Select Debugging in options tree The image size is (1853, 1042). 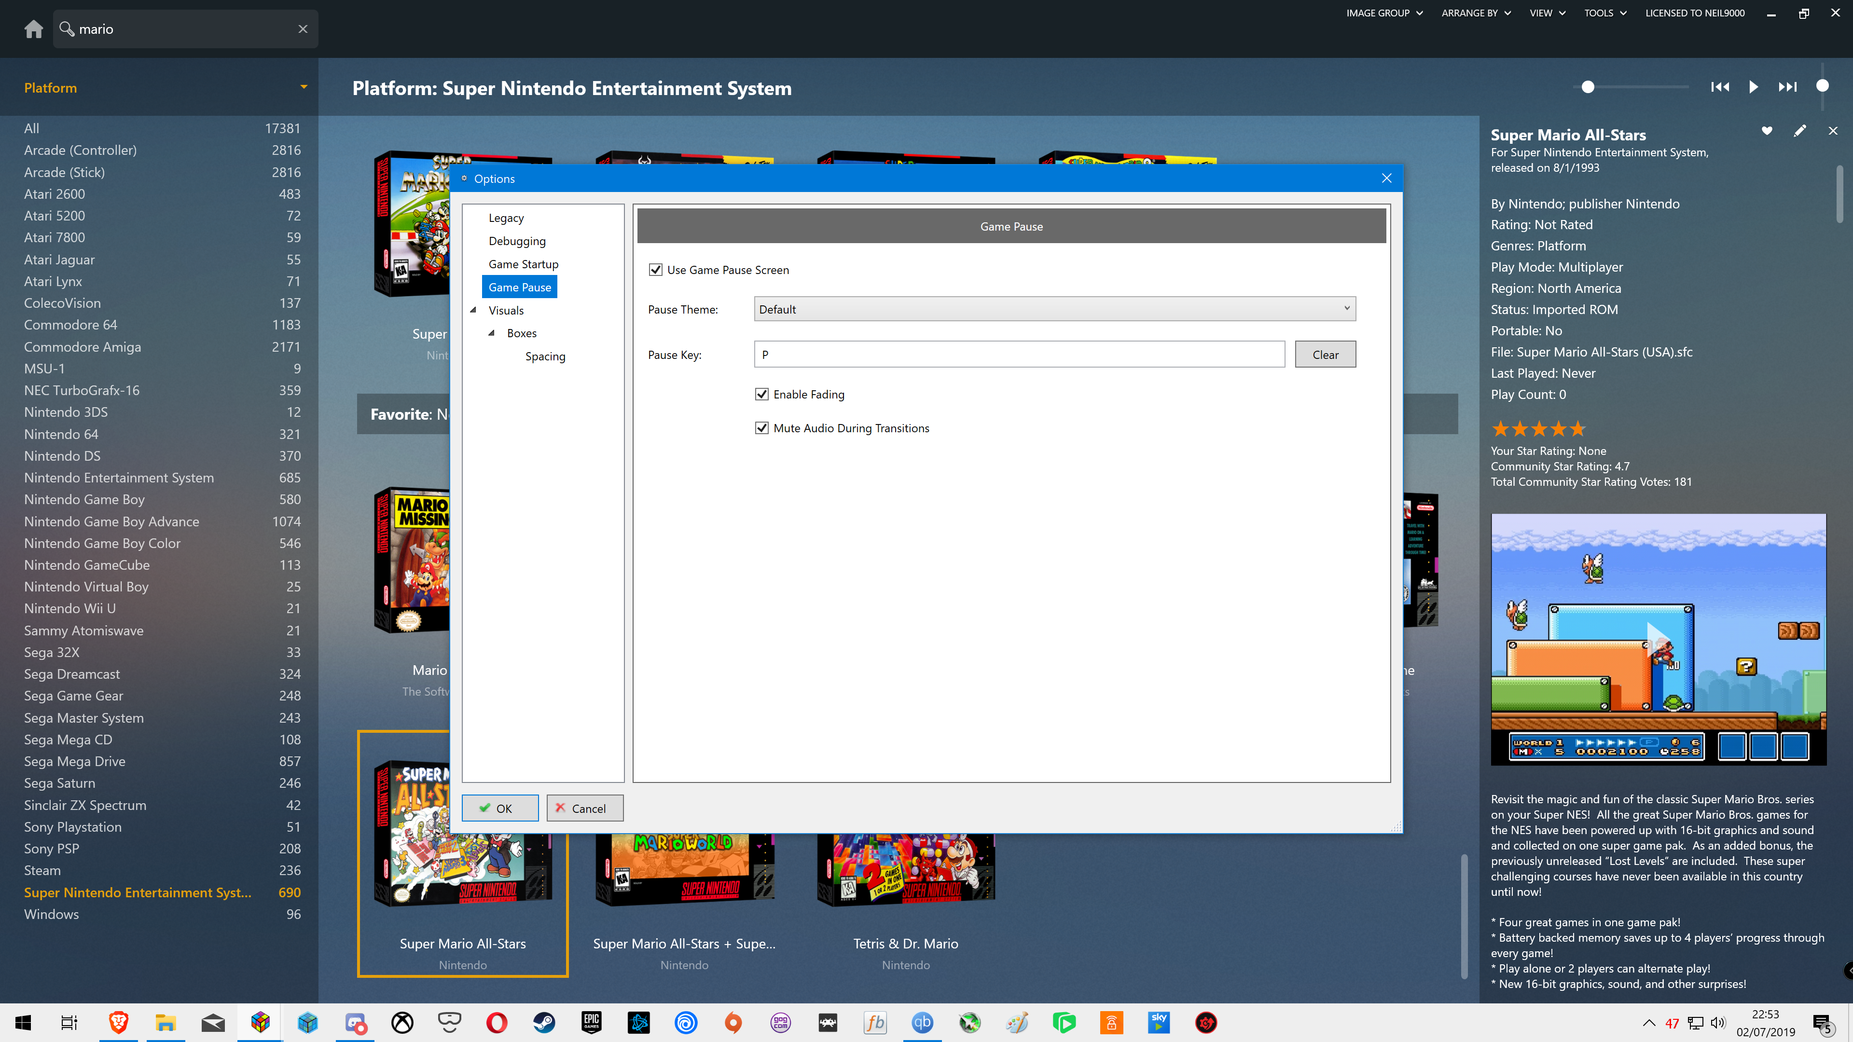[516, 241]
